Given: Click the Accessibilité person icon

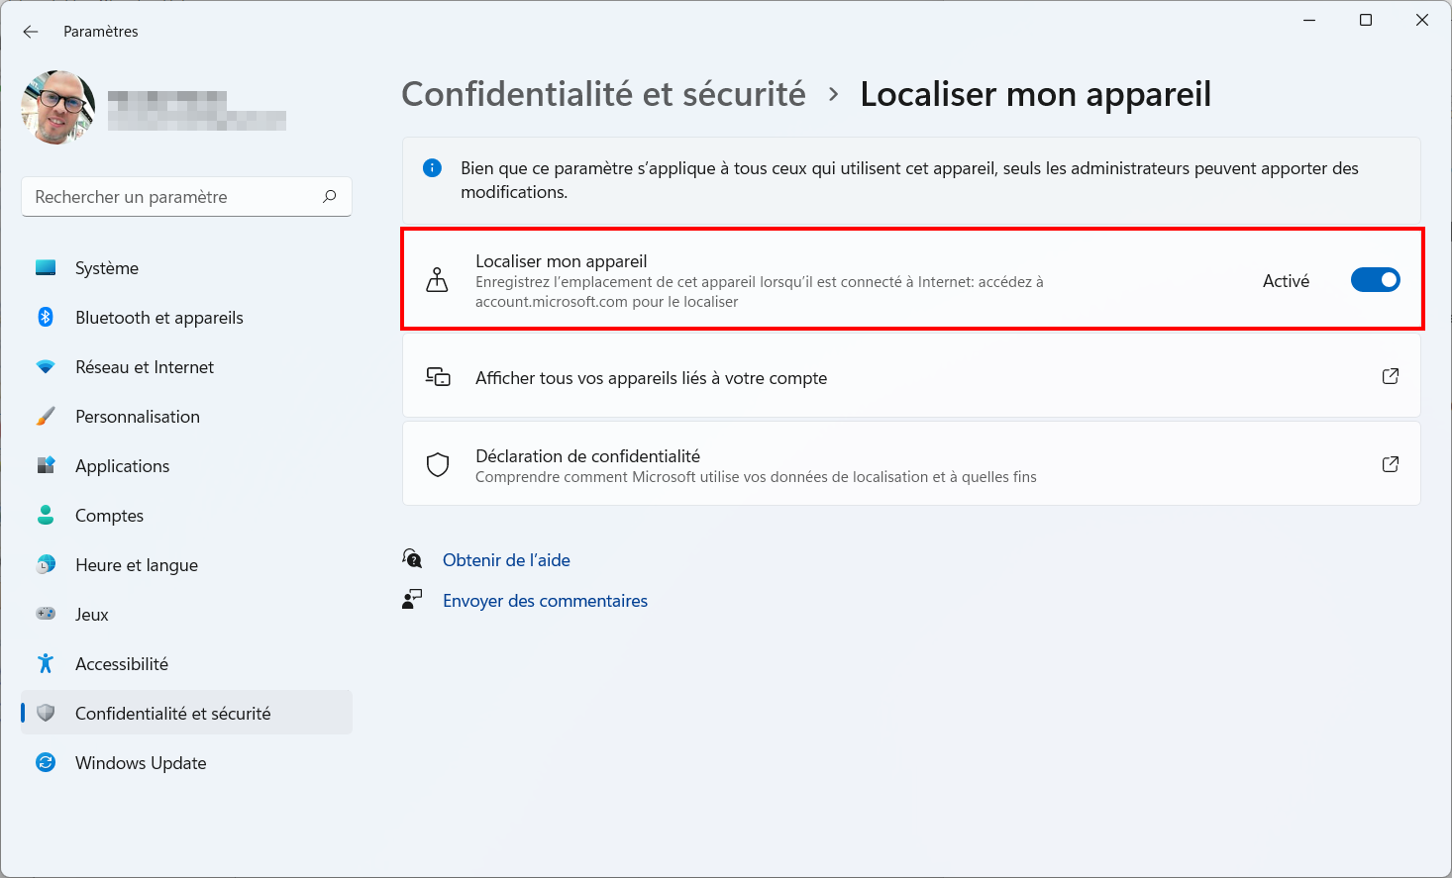Looking at the screenshot, I should click(46, 663).
